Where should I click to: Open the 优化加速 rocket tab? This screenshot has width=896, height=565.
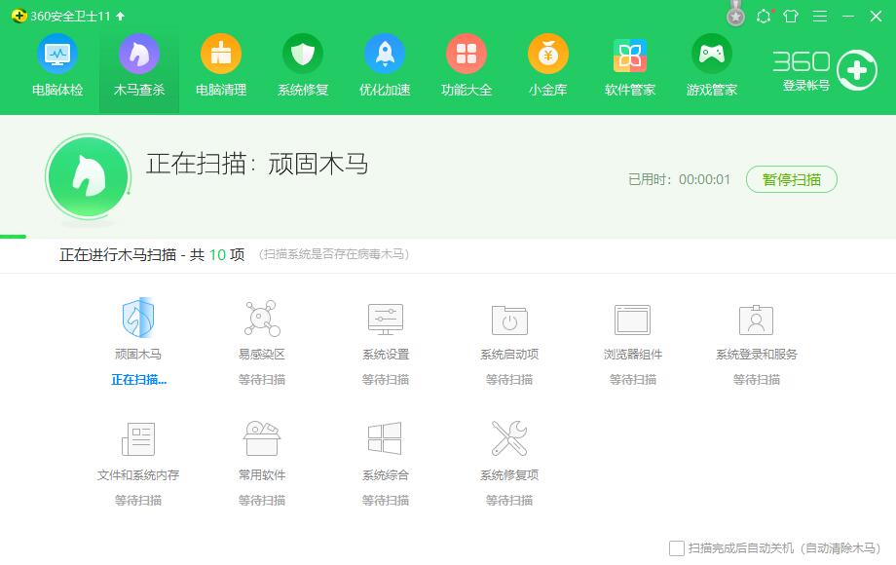[x=385, y=65]
